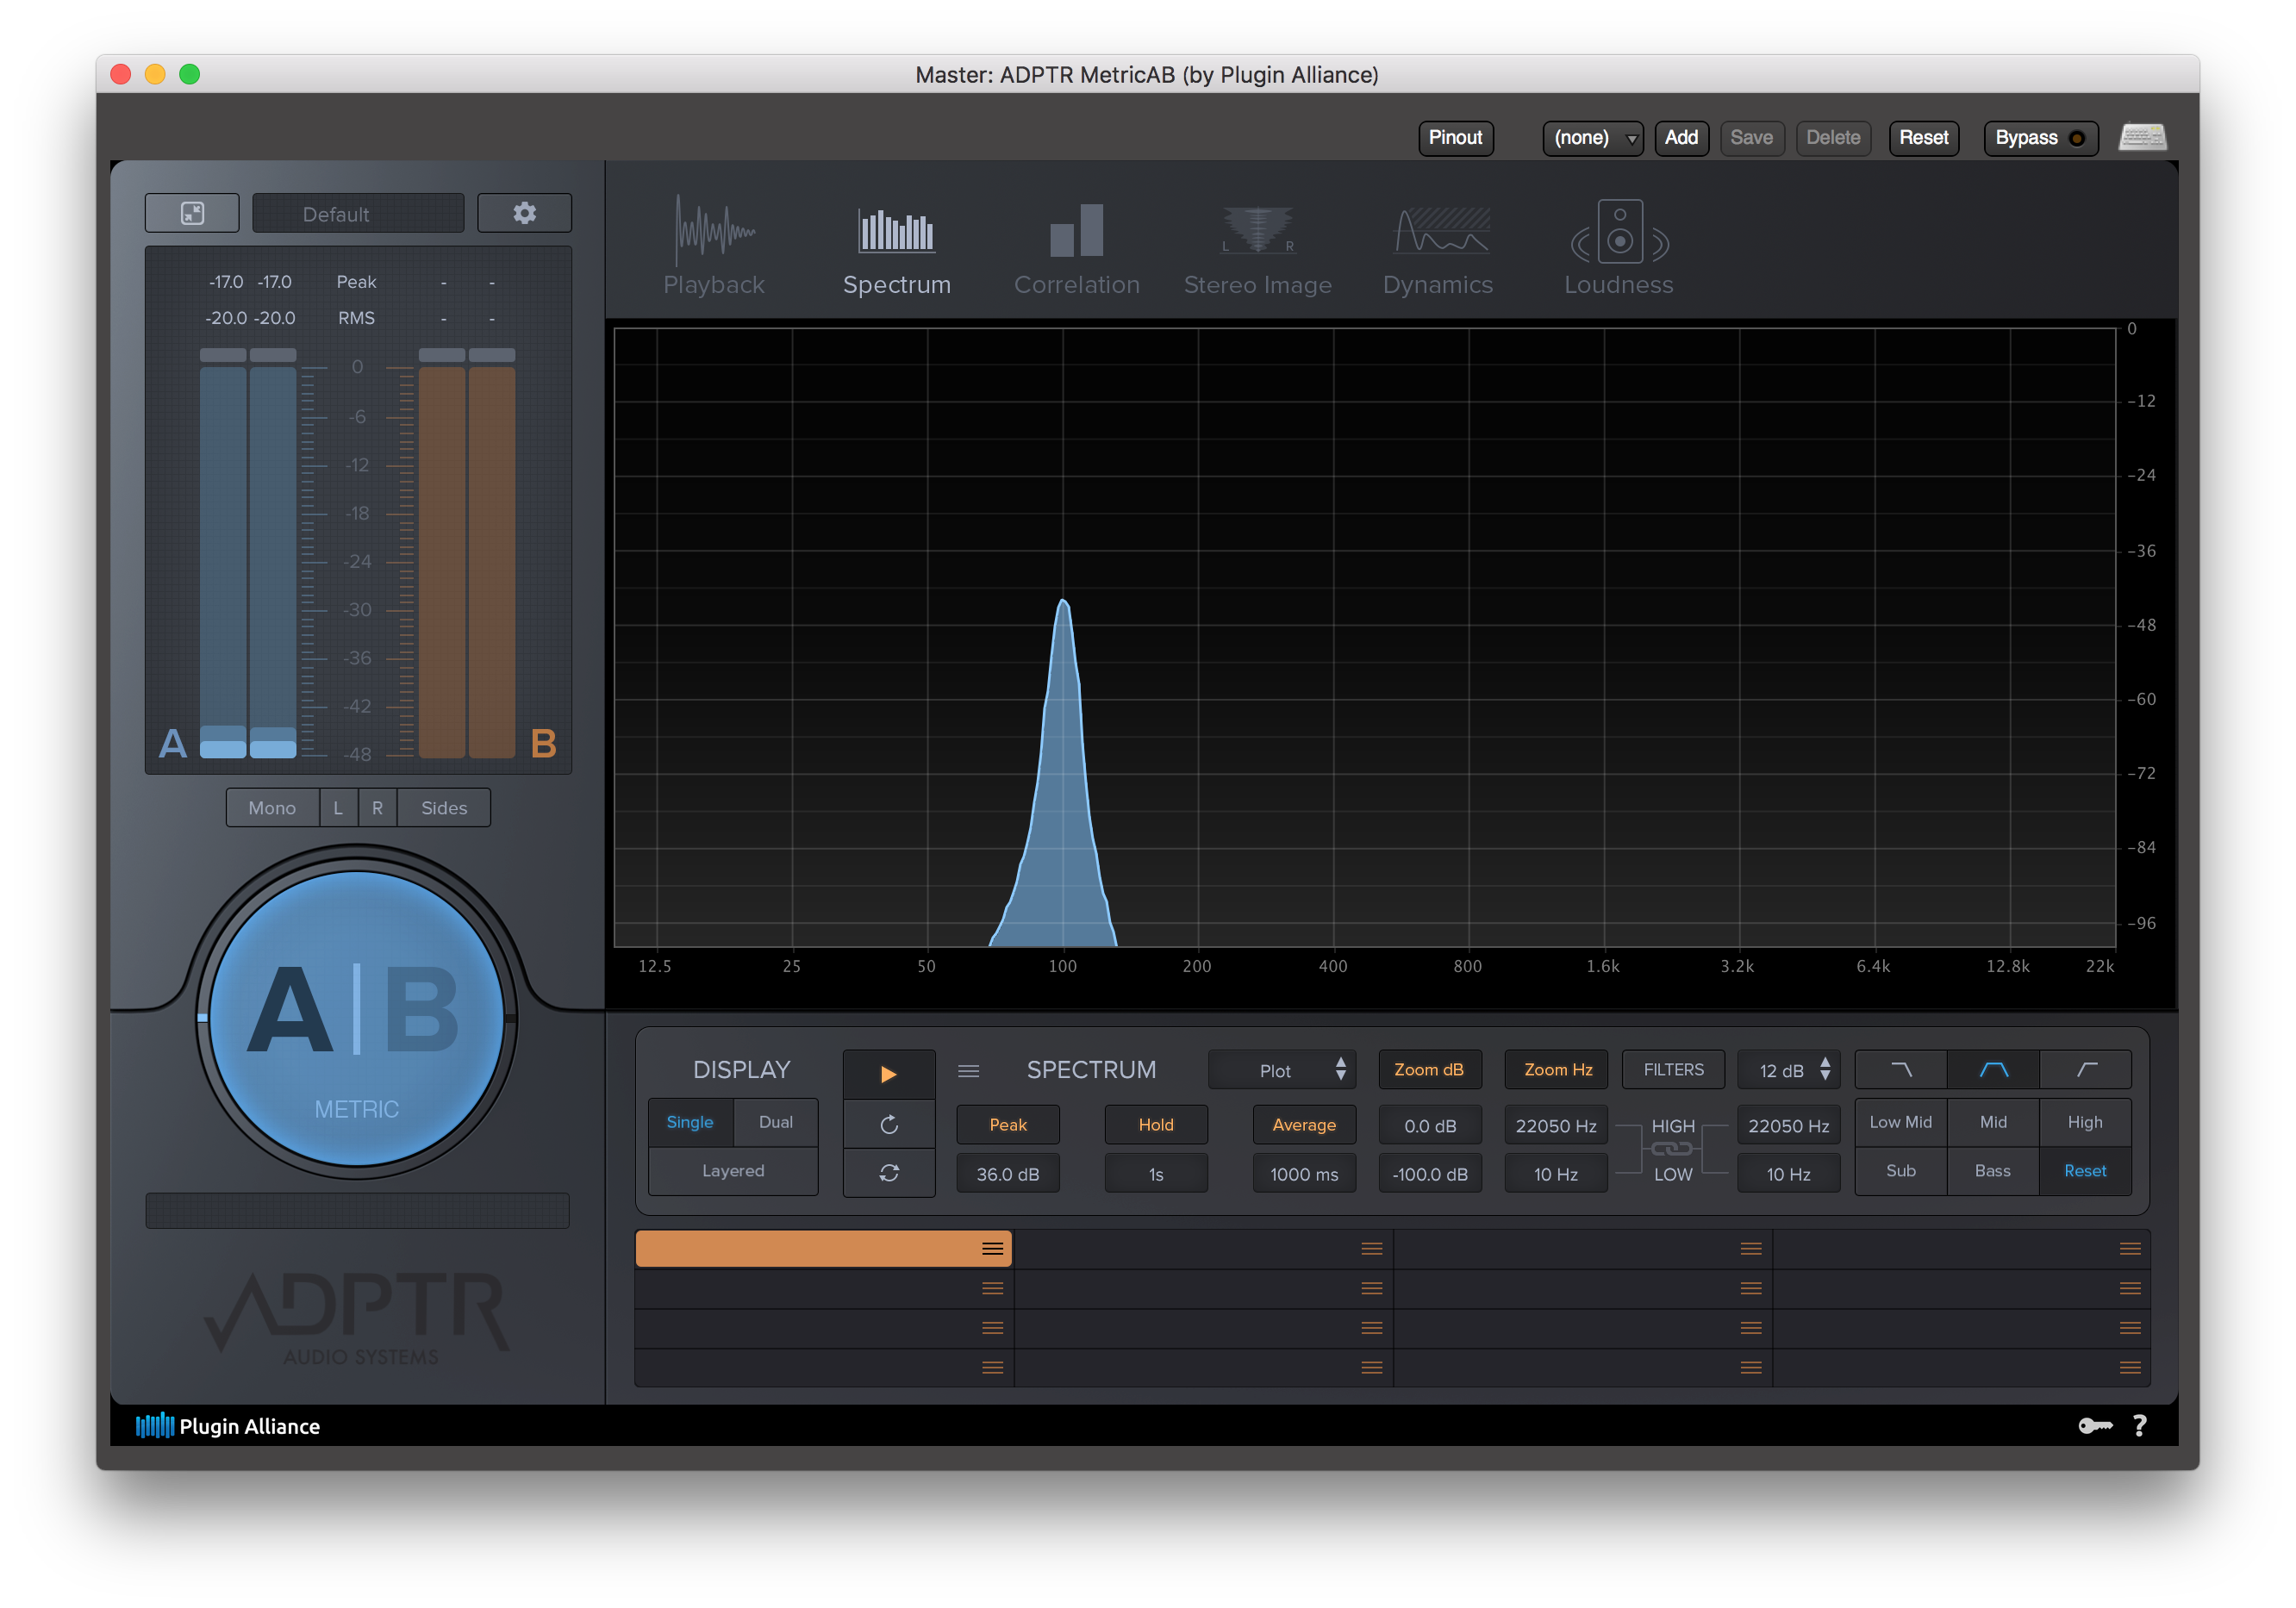Click the horizontal bar under the A|B knob
This screenshot has height=1608, width=2296.
point(357,1210)
